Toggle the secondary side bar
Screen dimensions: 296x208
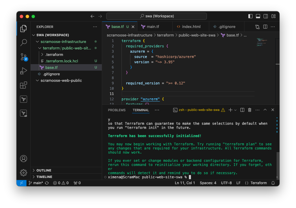point(266,16)
